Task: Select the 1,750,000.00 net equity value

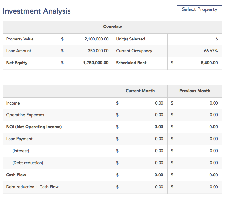Action: pyautogui.click(x=96, y=63)
